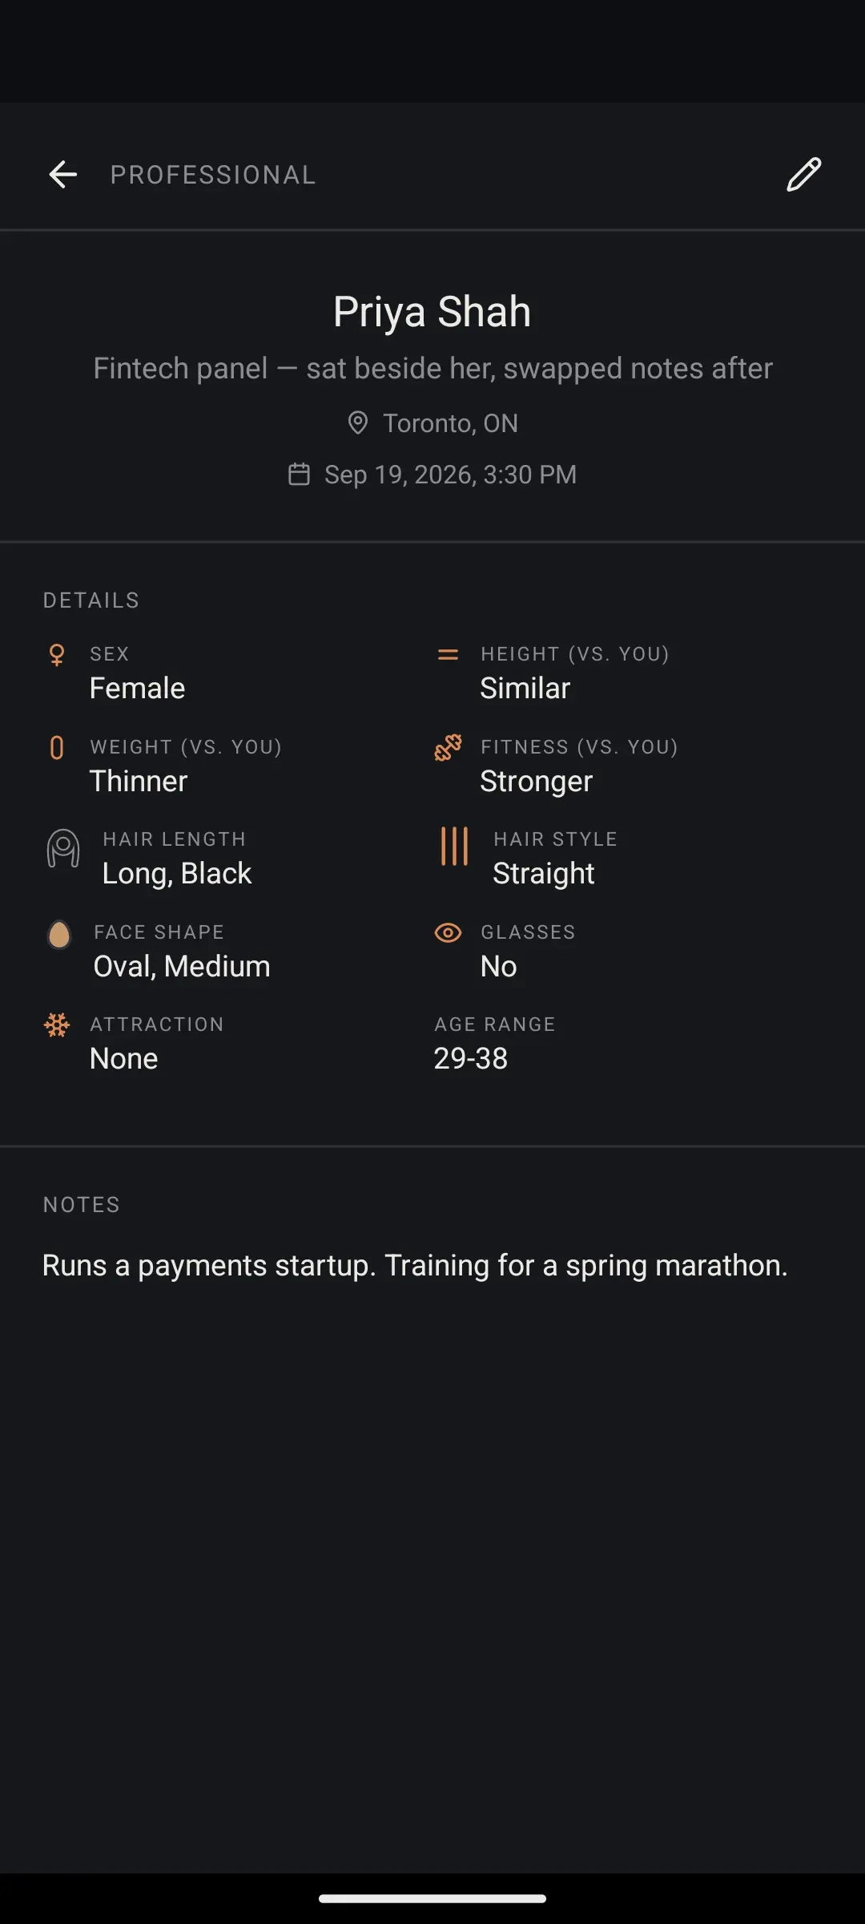865x1924 pixels.
Task: Tap the attraction snowflake icon
Action: [x=57, y=1025]
